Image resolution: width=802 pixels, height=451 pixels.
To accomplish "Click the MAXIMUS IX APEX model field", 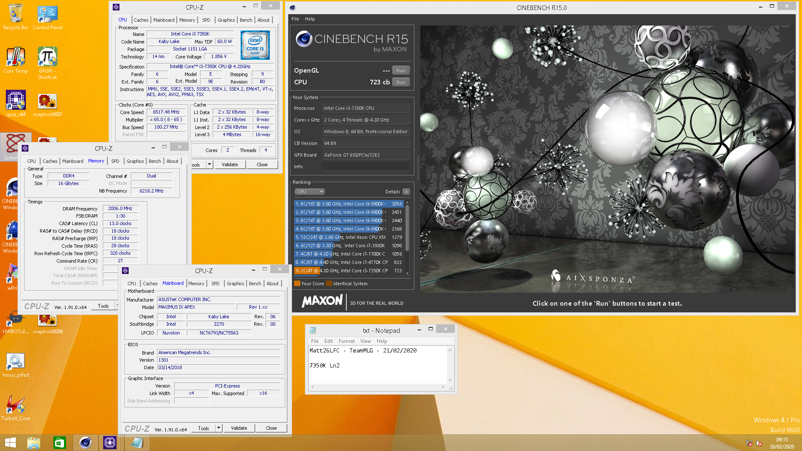I will tap(196, 307).
